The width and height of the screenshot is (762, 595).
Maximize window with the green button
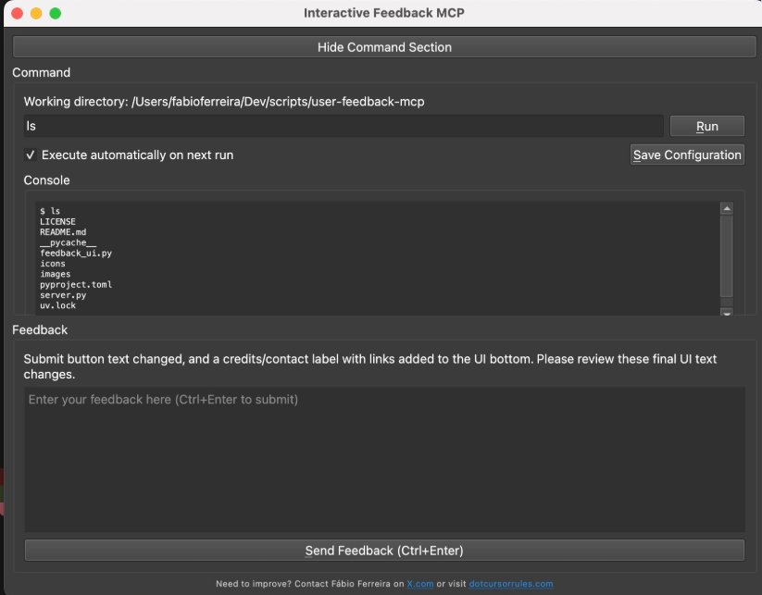[x=56, y=13]
